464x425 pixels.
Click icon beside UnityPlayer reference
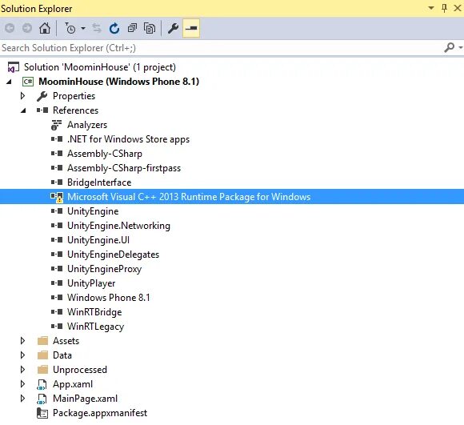tap(57, 283)
